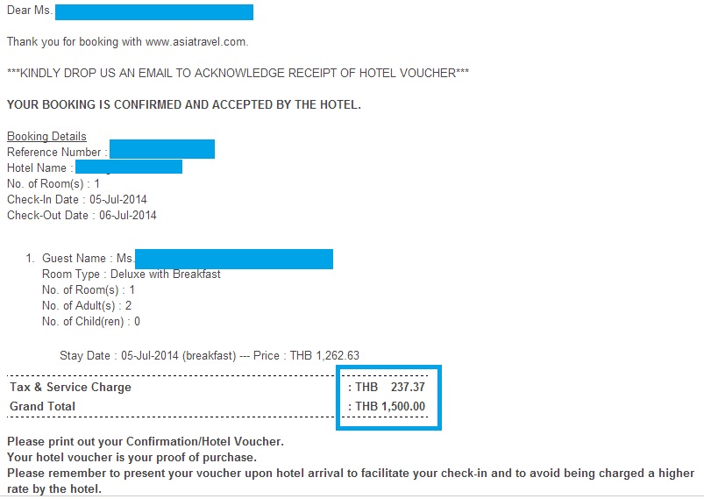Image resolution: width=704 pixels, height=499 pixels.
Task: Click the acknowledge receipt of hotel voucher notice
Action: tap(238, 73)
